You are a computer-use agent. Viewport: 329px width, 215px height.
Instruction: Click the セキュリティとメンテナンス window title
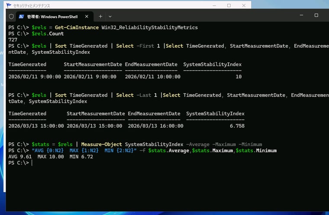click(x=32, y=6)
